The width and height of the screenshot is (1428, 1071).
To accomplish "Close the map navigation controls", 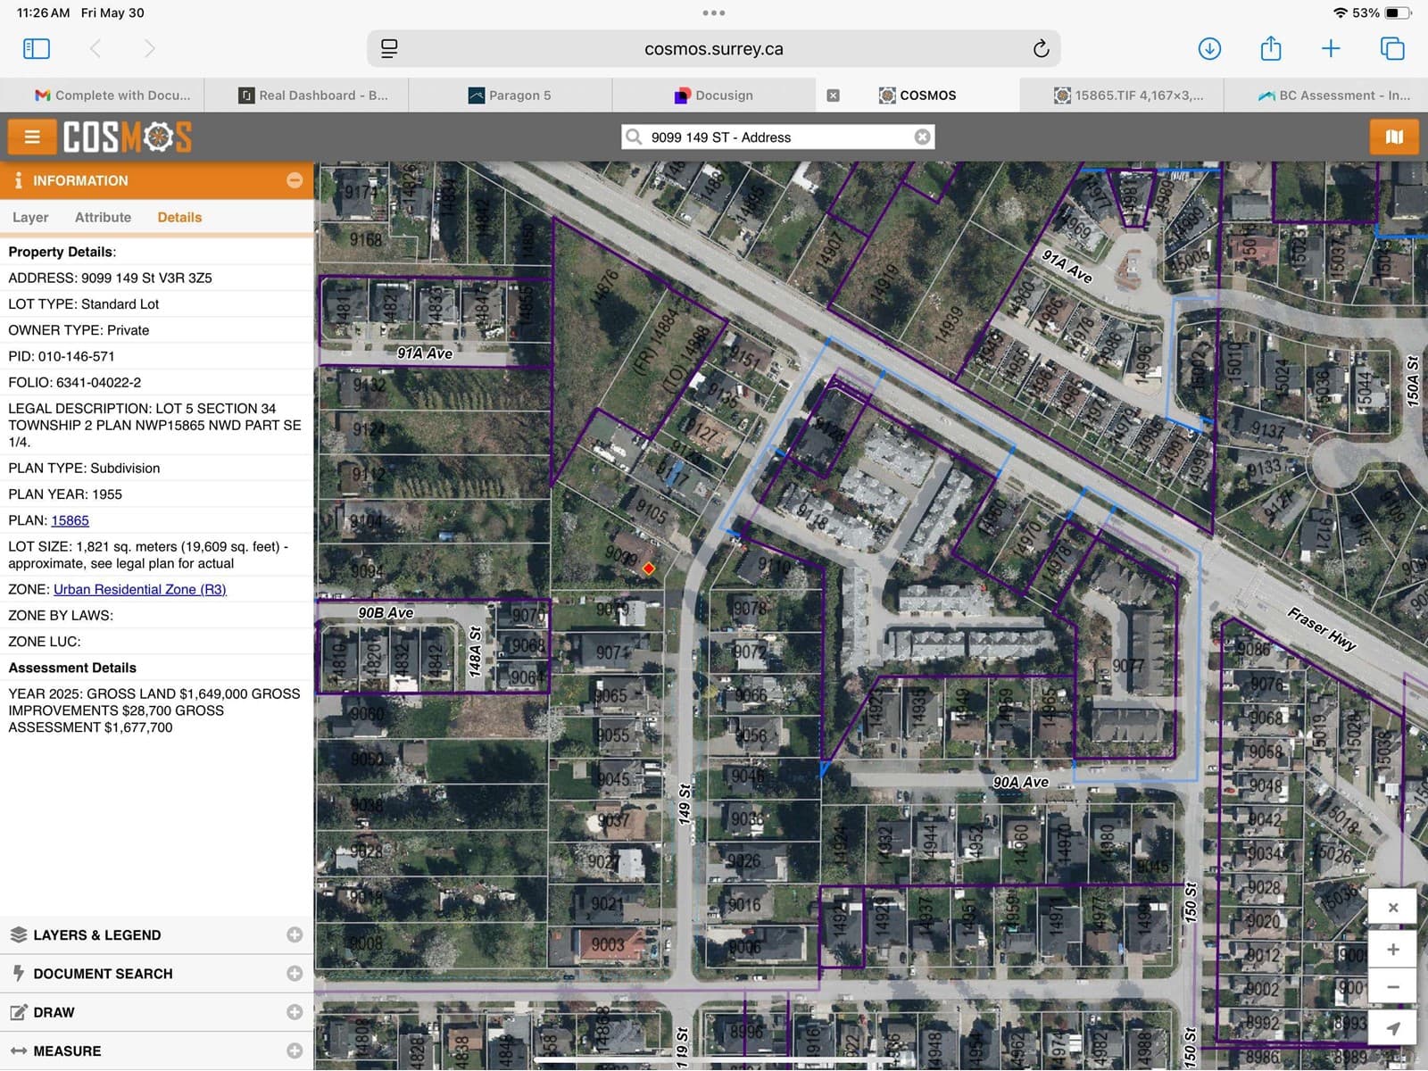I will (1392, 909).
